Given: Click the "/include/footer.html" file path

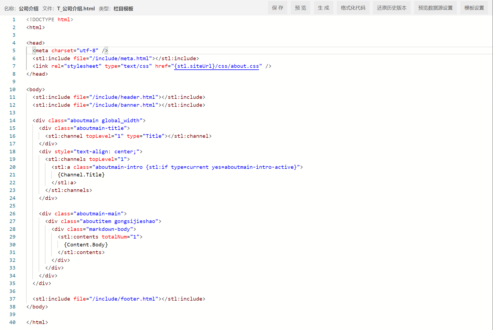Looking at the screenshot, I should click(x=124, y=299).
